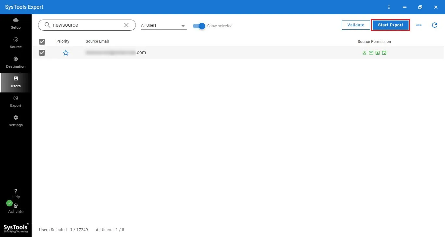Image resolution: width=445 pixels, height=237 pixels.
Task: Click the user permission icon in Source Permission
Action: [x=365, y=53]
